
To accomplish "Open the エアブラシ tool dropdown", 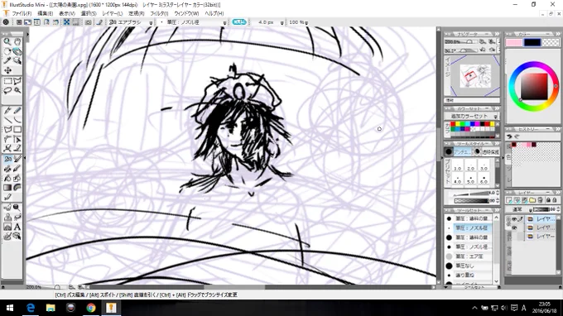I will pos(151,22).
